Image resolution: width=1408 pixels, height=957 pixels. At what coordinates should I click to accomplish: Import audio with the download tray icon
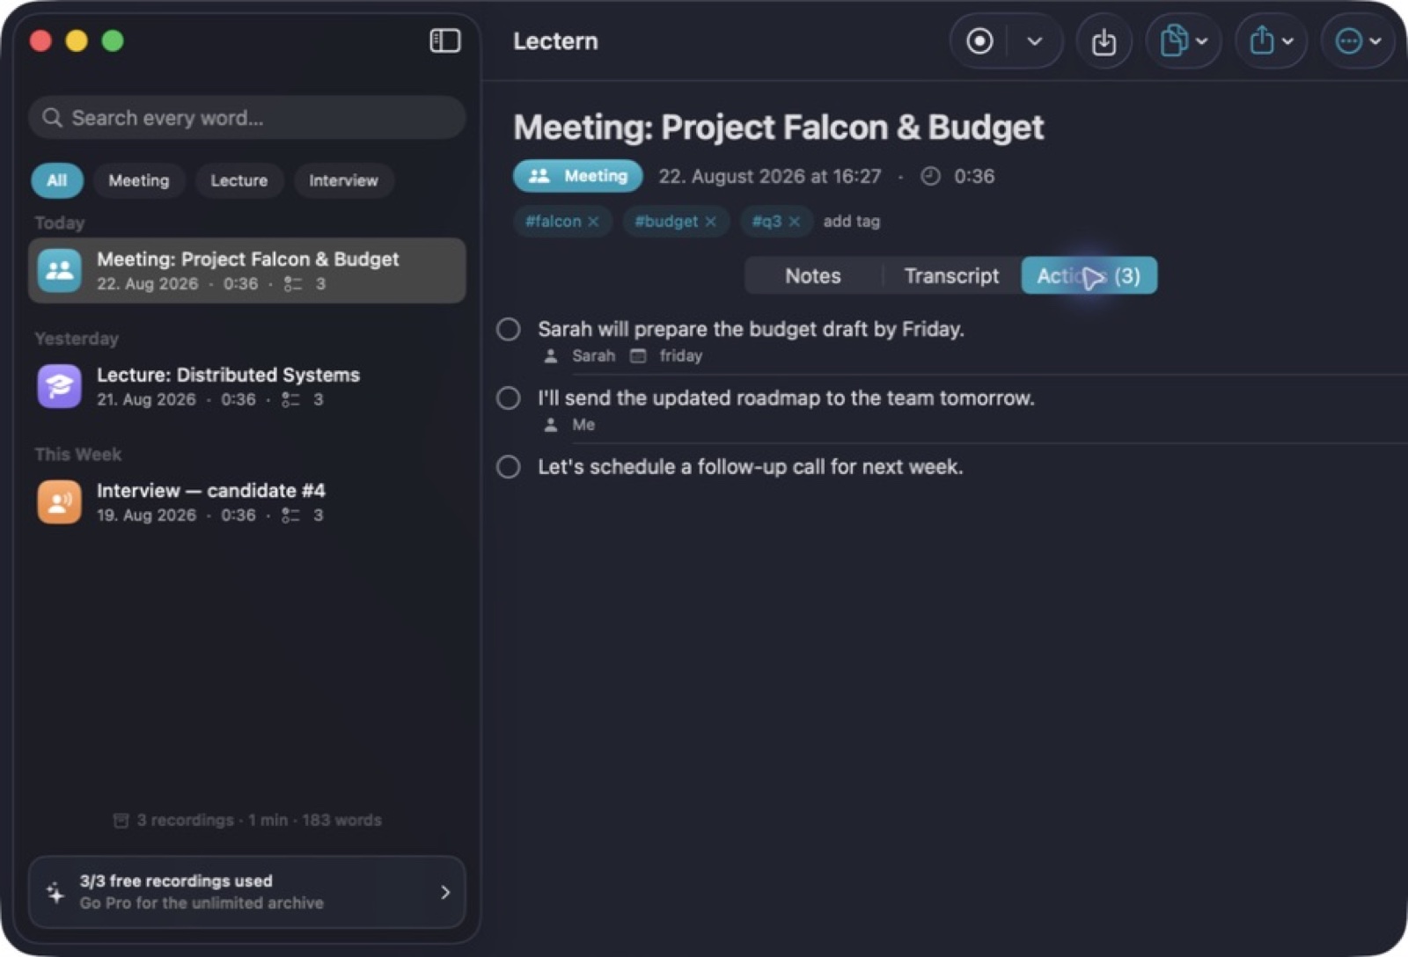[1104, 40]
